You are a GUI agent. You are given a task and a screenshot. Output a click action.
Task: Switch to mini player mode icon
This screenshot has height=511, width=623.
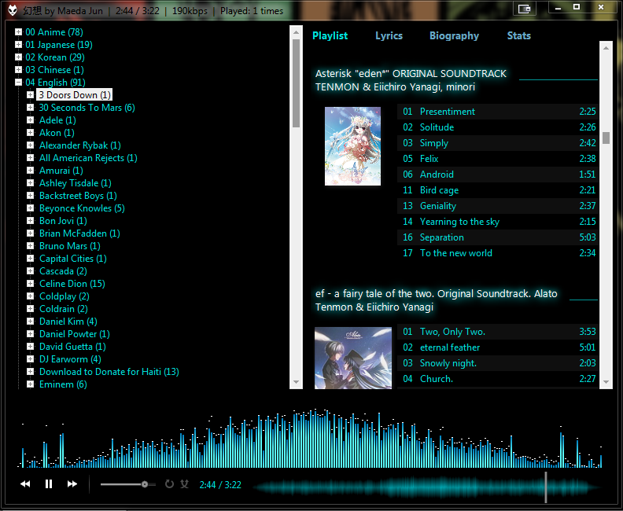[524, 9]
